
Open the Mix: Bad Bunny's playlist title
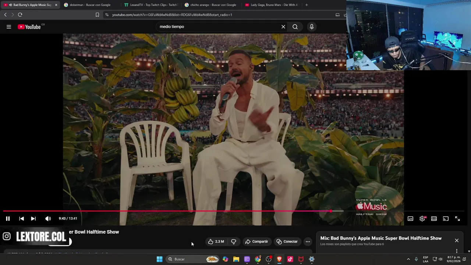point(381,238)
